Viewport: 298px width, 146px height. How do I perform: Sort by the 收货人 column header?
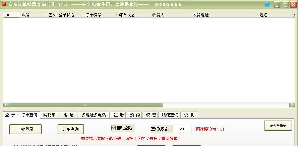point(170,15)
